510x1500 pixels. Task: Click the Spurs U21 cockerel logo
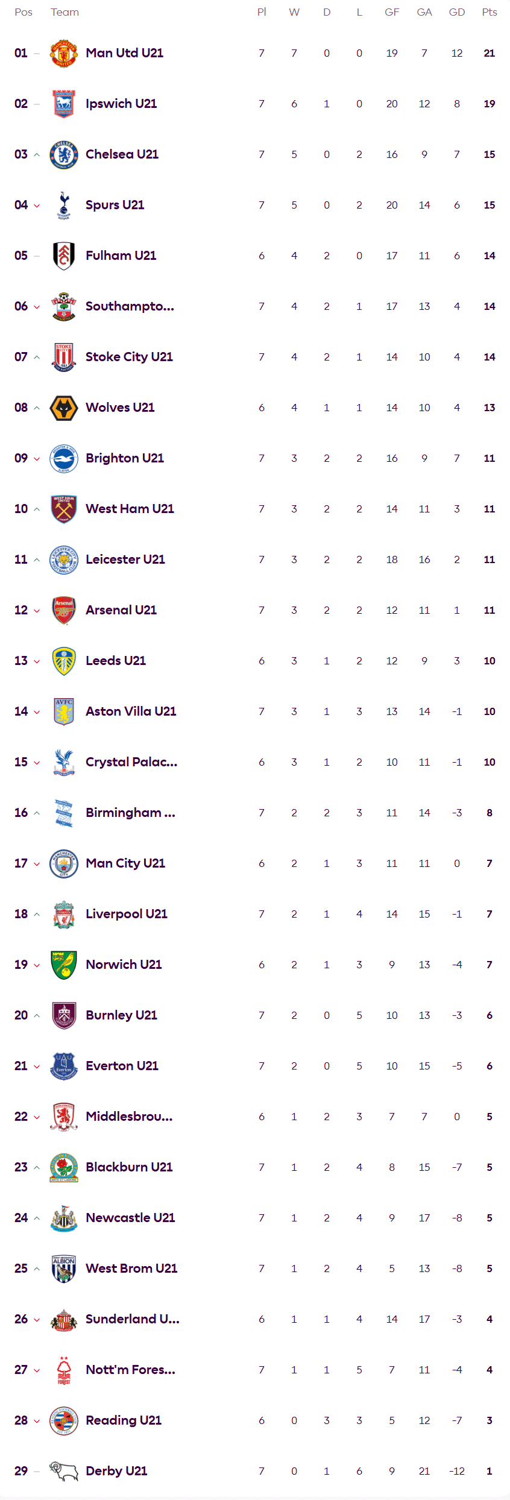[x=64, y=206]
